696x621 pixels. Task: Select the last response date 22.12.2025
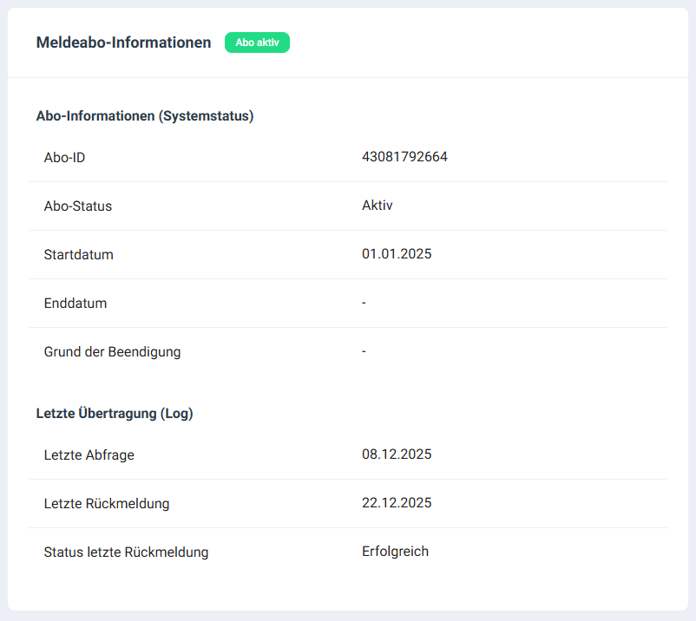coord(397,503)
